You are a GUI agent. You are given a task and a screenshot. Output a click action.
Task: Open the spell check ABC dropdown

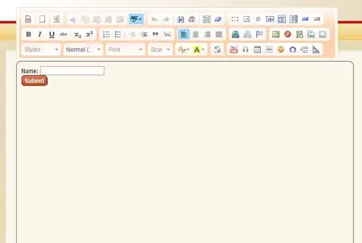(x=136, y=19)
